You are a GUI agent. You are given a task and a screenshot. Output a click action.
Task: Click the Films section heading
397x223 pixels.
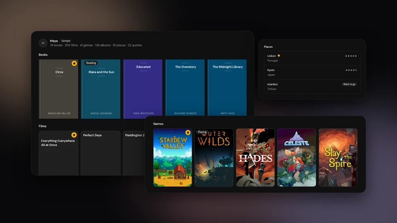click(x=43, y=126)
